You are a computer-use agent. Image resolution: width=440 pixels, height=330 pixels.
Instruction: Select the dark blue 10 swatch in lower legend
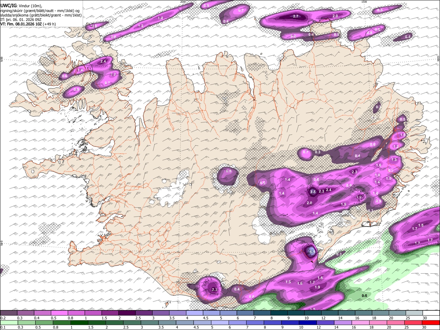click(308, 322)
